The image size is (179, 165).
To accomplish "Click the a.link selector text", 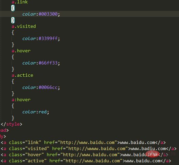I will point(20,2).
